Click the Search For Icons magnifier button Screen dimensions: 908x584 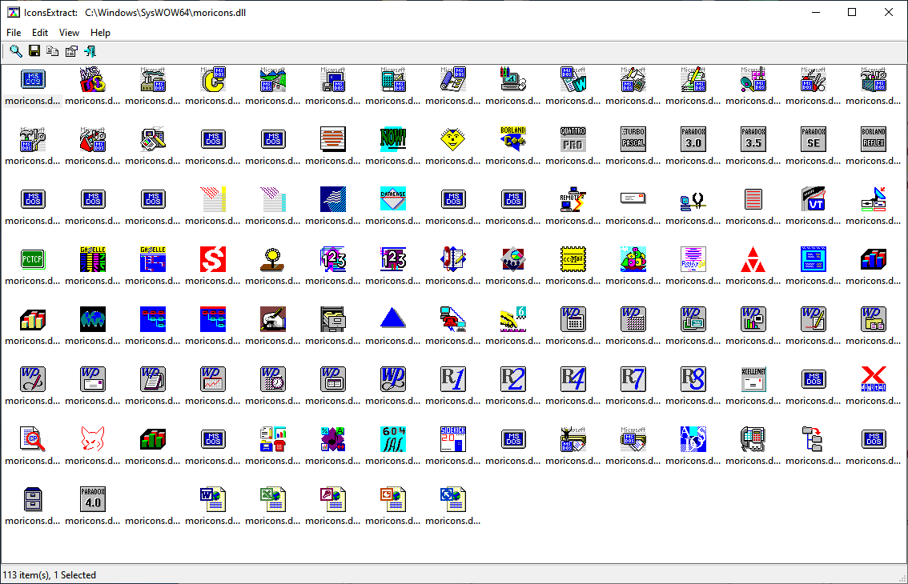click(16, 51)
